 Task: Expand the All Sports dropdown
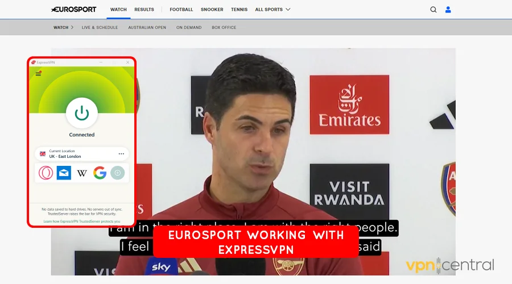click(x=272, y=10)
